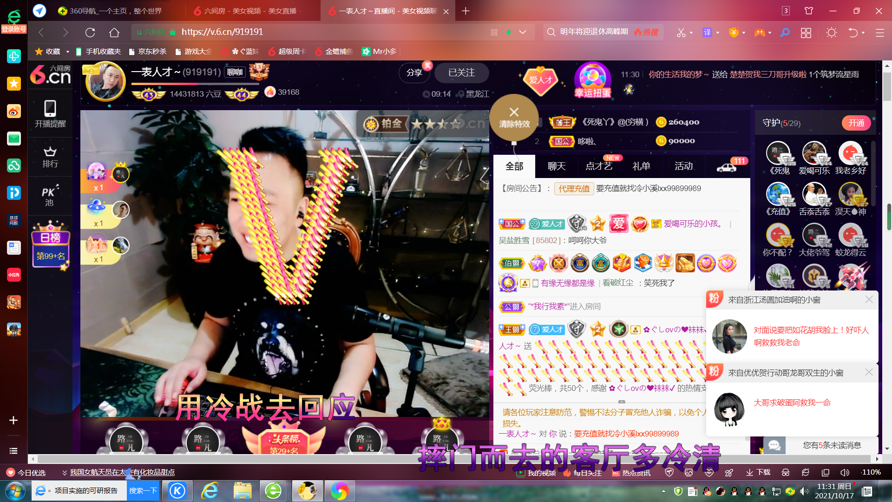The width and height of the screenshot is (892, 502).
Task: Open Internet Explorer from the taskbar
Action: click(x=210, y=491)
